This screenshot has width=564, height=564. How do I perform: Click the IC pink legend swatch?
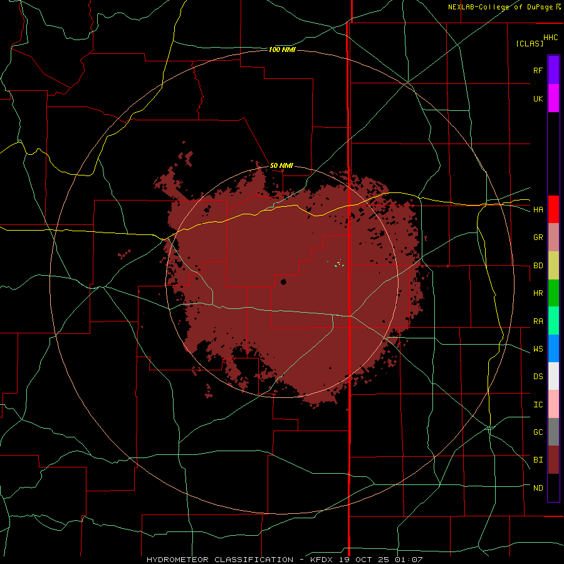(x=553, y=404)
